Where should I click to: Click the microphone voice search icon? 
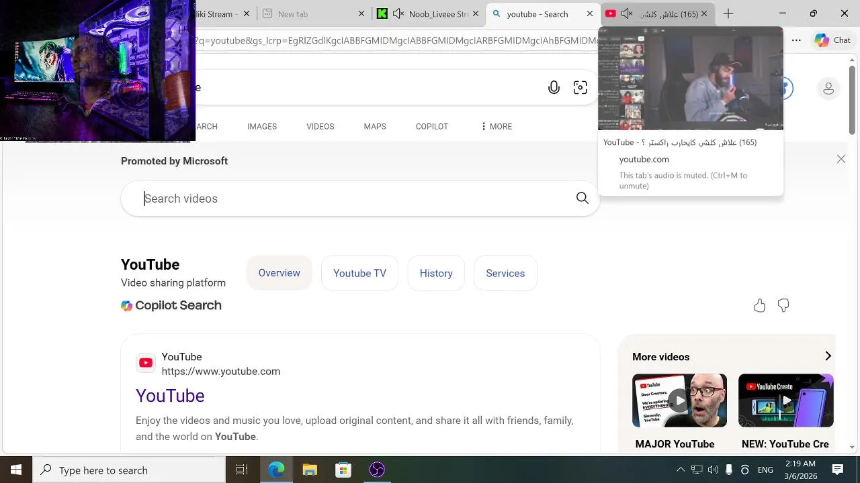(554, 87)
